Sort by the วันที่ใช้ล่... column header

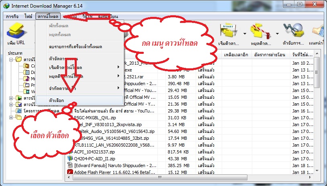(302, 55)
